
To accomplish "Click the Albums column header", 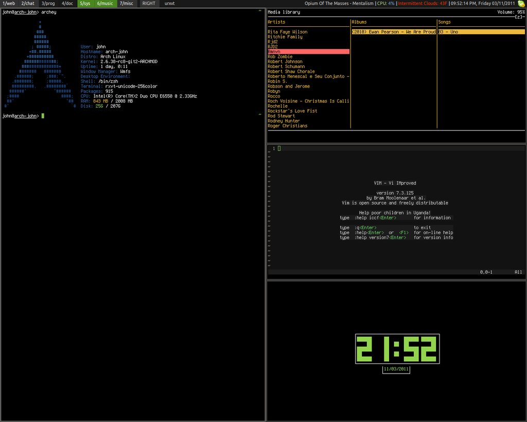I will (x=359, y=22).
